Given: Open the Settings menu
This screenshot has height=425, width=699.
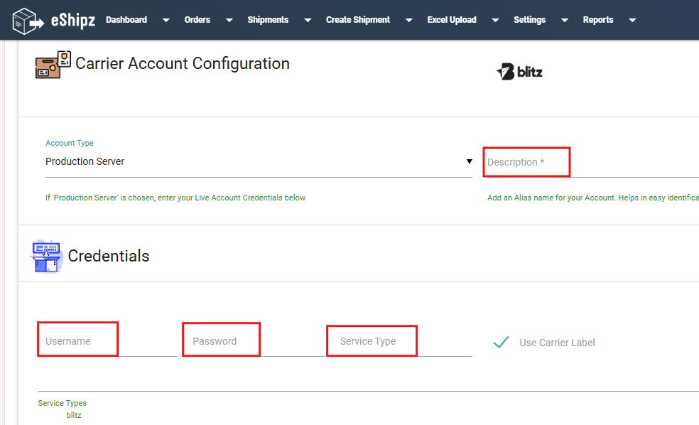Looking at the screenshot, I should [529, 20].
